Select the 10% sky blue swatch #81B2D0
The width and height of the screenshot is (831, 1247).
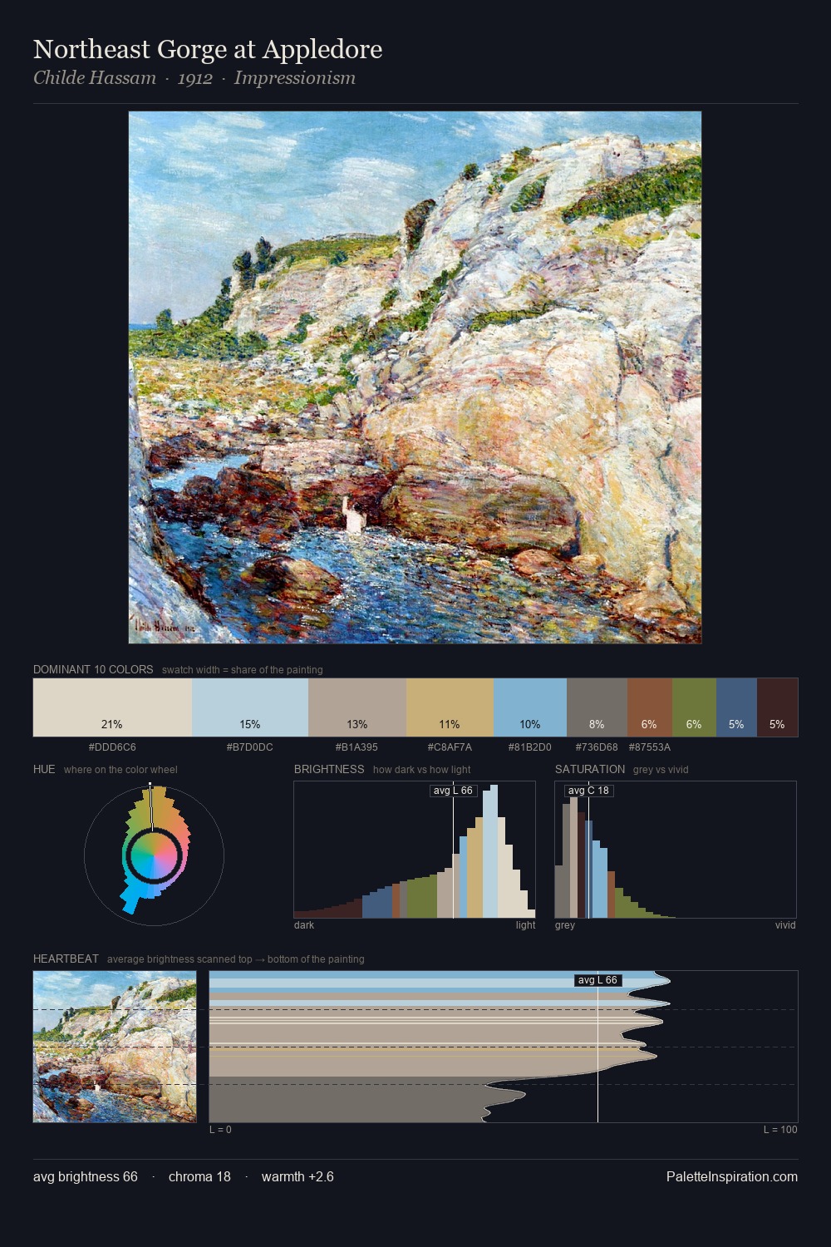[530, 707]
